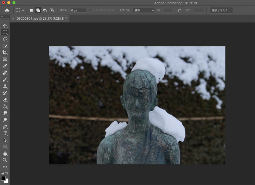Open the marquee tool preset picker
This screenshot has width=255, height=185.
(20, 10)
